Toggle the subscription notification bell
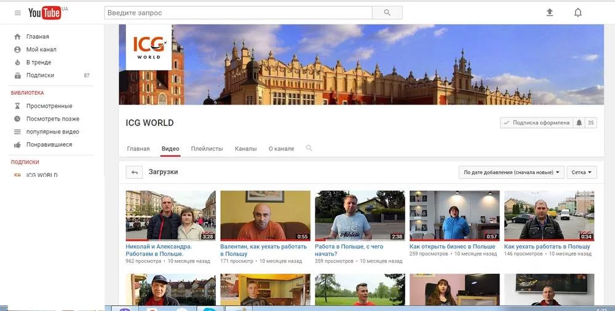615x311 pixels. point(579,123)
